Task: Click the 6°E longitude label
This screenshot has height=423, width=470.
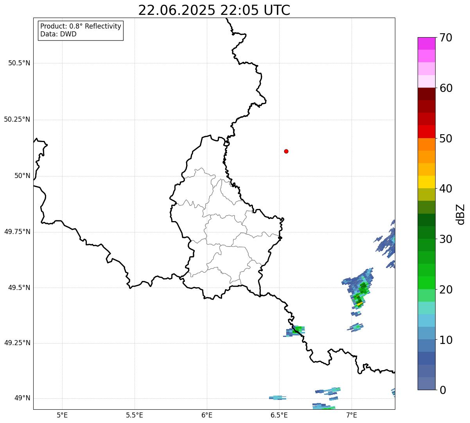Action: tap(207, 415)
